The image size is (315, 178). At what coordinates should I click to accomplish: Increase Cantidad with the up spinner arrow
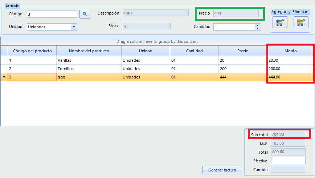click(x=257, y=25)
